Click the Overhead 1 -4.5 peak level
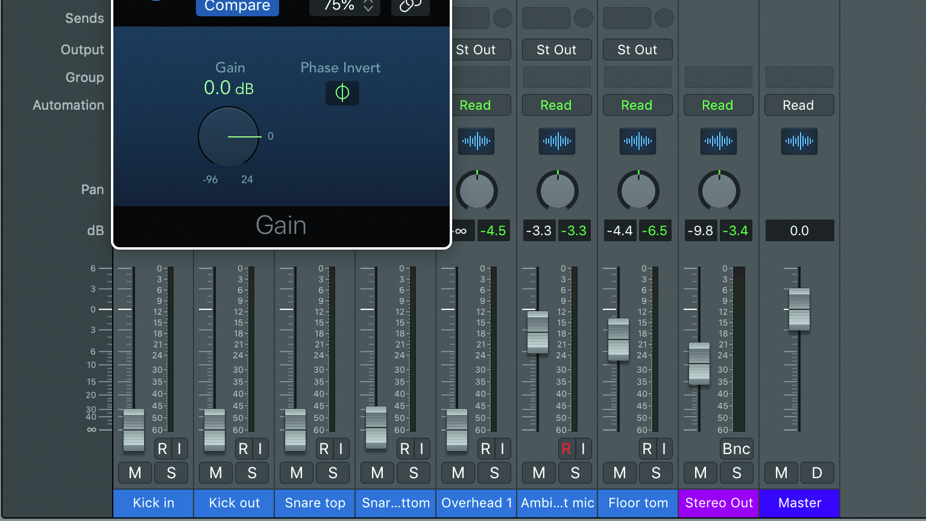 click(x=493, y=230)
